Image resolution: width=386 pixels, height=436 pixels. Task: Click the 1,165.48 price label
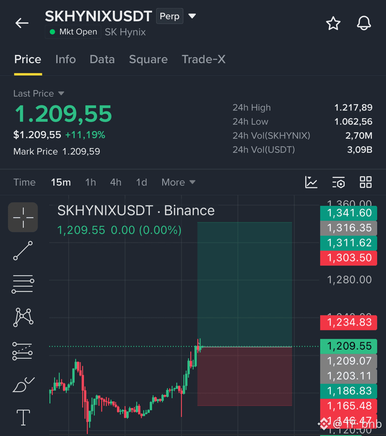(x=349, y=406)
